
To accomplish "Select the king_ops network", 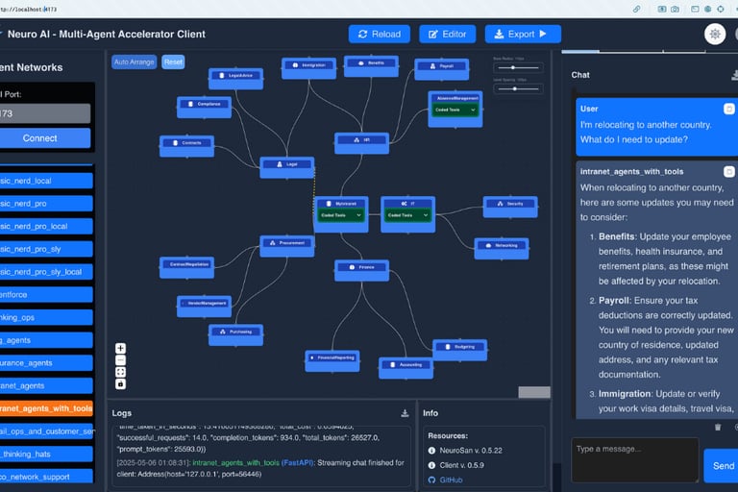I will tap(45, 317).
